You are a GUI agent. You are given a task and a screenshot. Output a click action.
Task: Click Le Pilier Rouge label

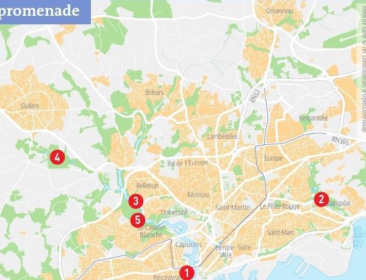click(279, 206)
